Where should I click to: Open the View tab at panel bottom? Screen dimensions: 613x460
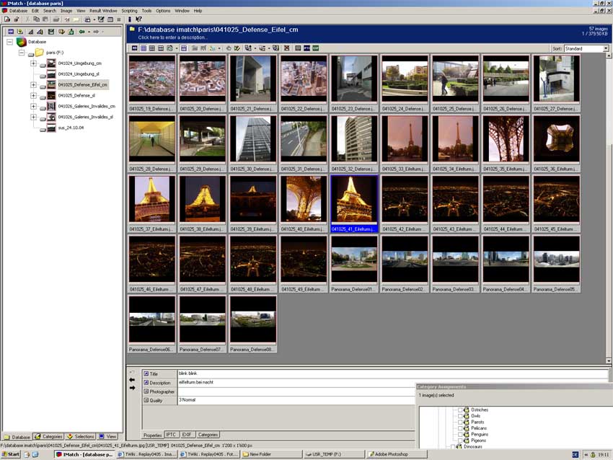(x=107, y=436)
